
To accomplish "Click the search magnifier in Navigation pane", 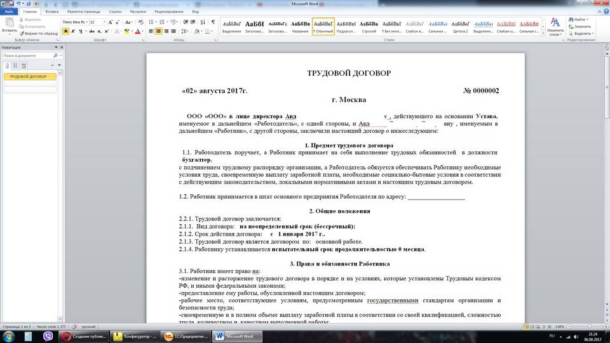I will point(55,56).
